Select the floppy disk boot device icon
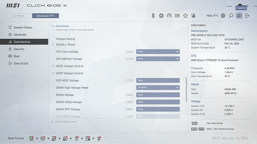The height and width of the screenshot is (144, 257). coord(88,138)
